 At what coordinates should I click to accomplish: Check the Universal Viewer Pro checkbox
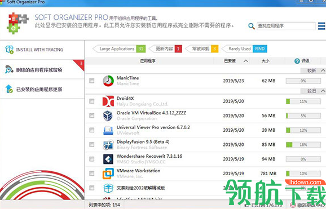(92, 130)
